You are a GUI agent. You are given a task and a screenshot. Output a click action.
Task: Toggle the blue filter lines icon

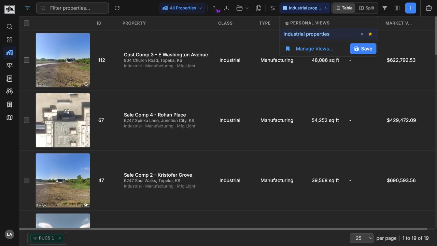click(x=27, y=8)
